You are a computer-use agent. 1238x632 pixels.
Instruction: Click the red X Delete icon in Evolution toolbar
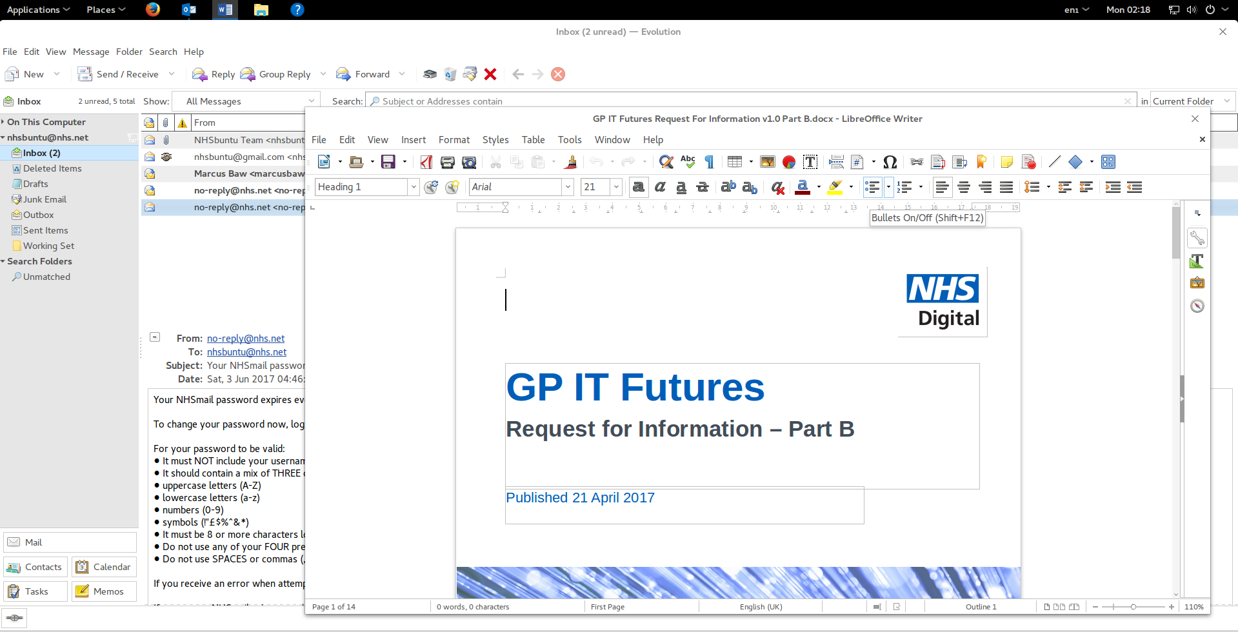(x=490, y=74)
